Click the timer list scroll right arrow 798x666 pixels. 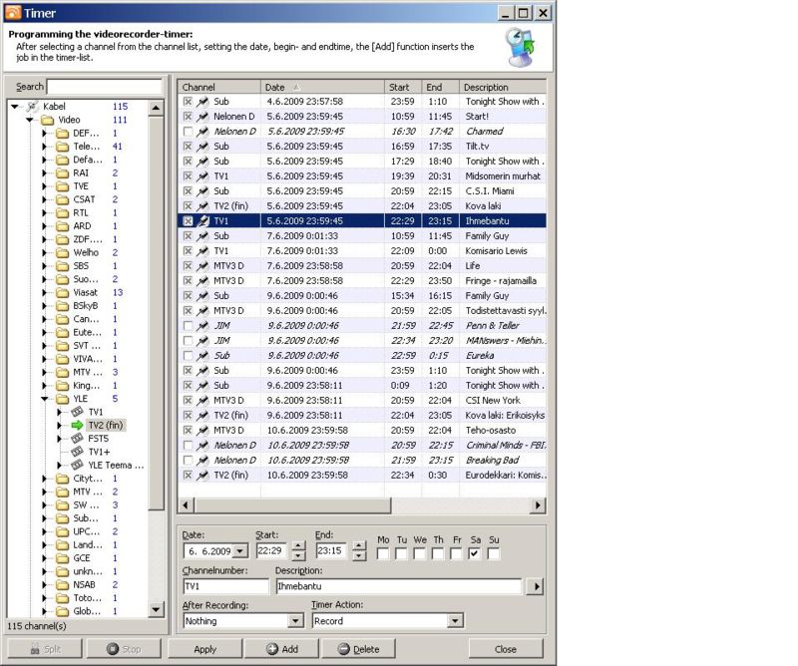pos(538,505)
